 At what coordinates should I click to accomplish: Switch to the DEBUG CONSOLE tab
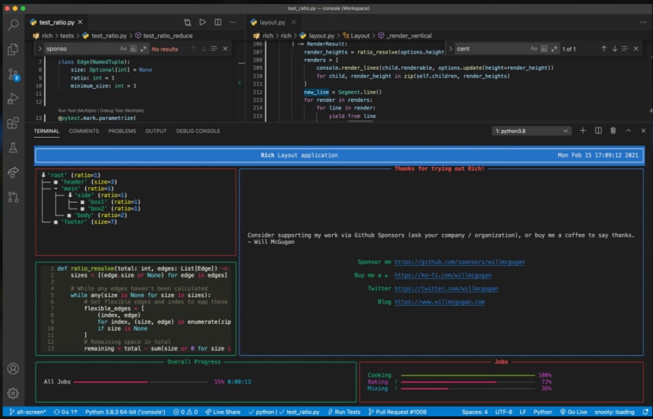click(198, 131)
